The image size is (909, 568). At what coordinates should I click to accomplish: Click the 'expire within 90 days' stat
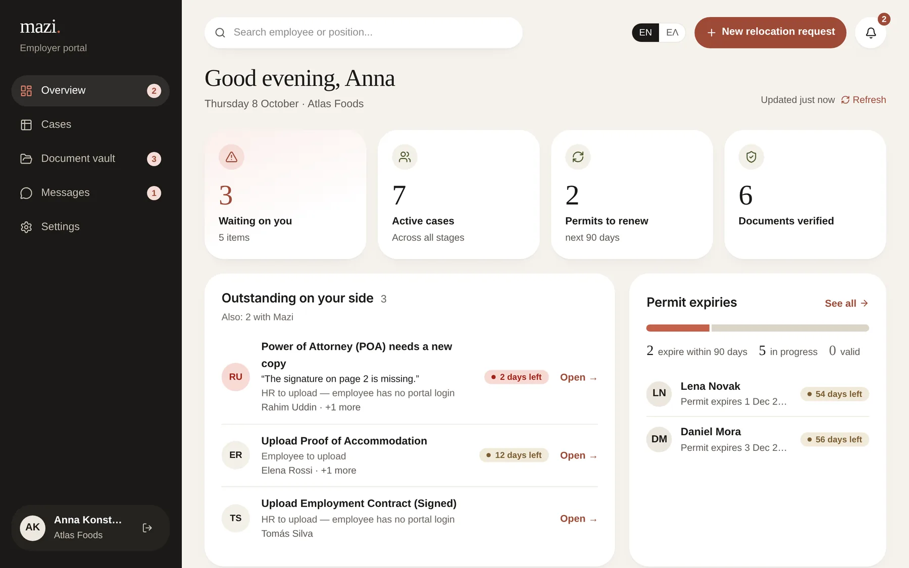[697, 351]
